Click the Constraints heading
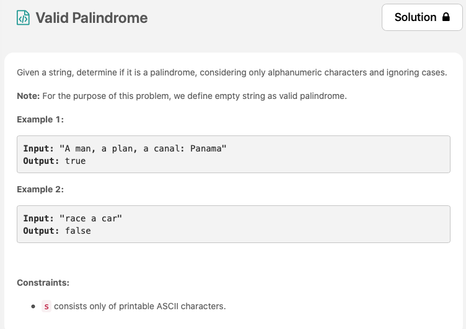This screenshot has width=466, height=329. [x=43, y=283]
